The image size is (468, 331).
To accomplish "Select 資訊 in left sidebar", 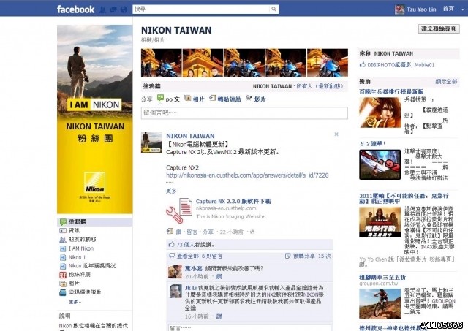I will 74,230.
